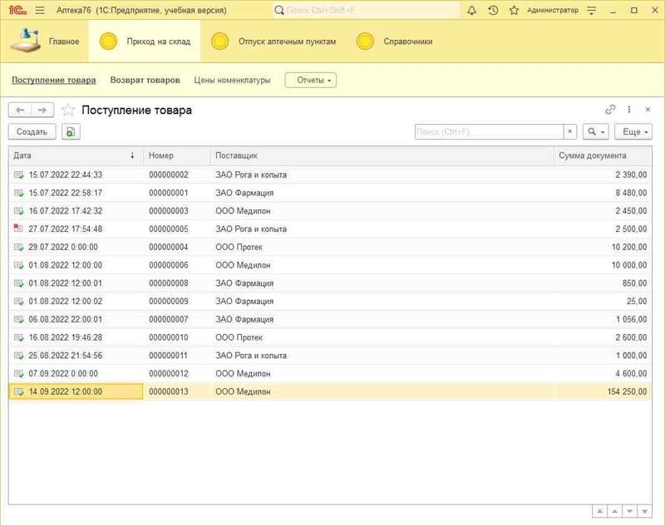Open the Главное section

45,41
